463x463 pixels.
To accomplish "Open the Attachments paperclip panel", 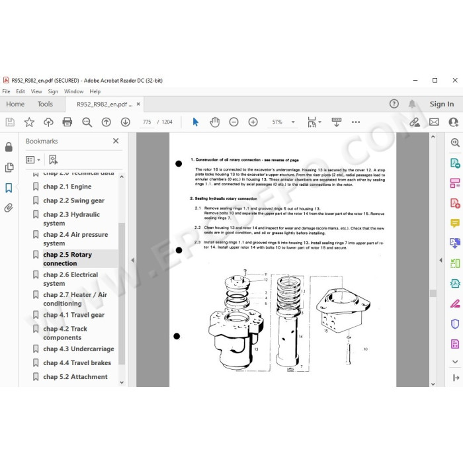I will click(9, 208).
